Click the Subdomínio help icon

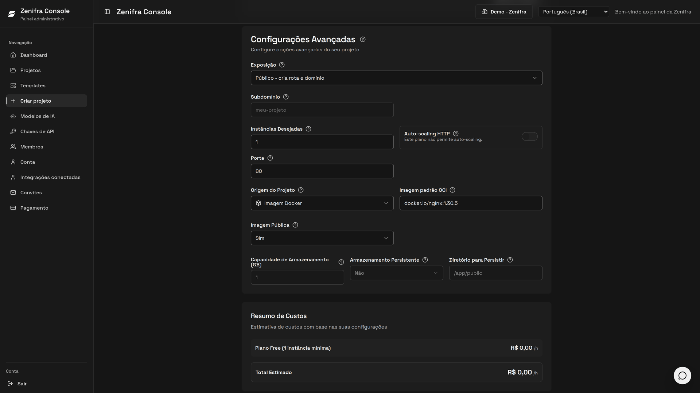click(286, 97)
